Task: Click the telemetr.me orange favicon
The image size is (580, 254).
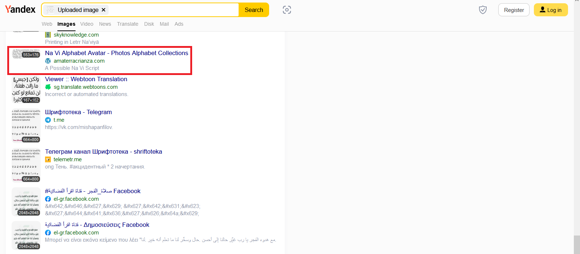Action: pyautogui.click(x=48, y=159)
